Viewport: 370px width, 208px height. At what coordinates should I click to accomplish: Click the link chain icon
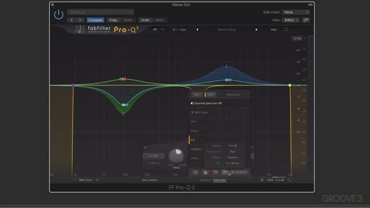[306, 20]
